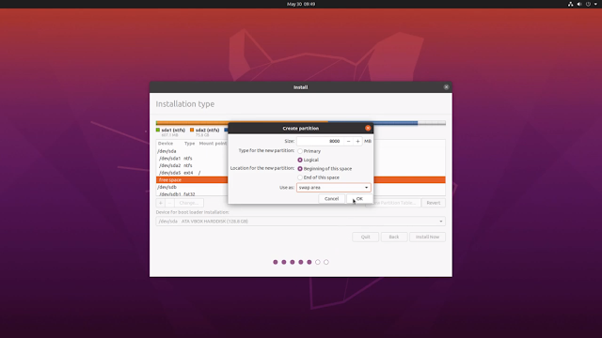Click the Device column header
The image size is (602, 338).
click(166, 144)
